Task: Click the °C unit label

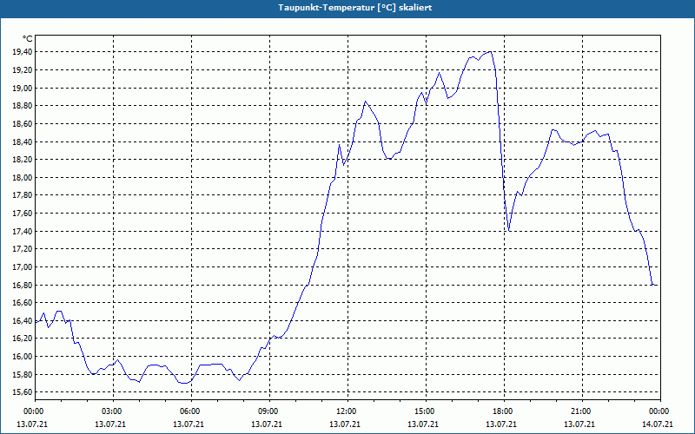Action: (28, 39)
